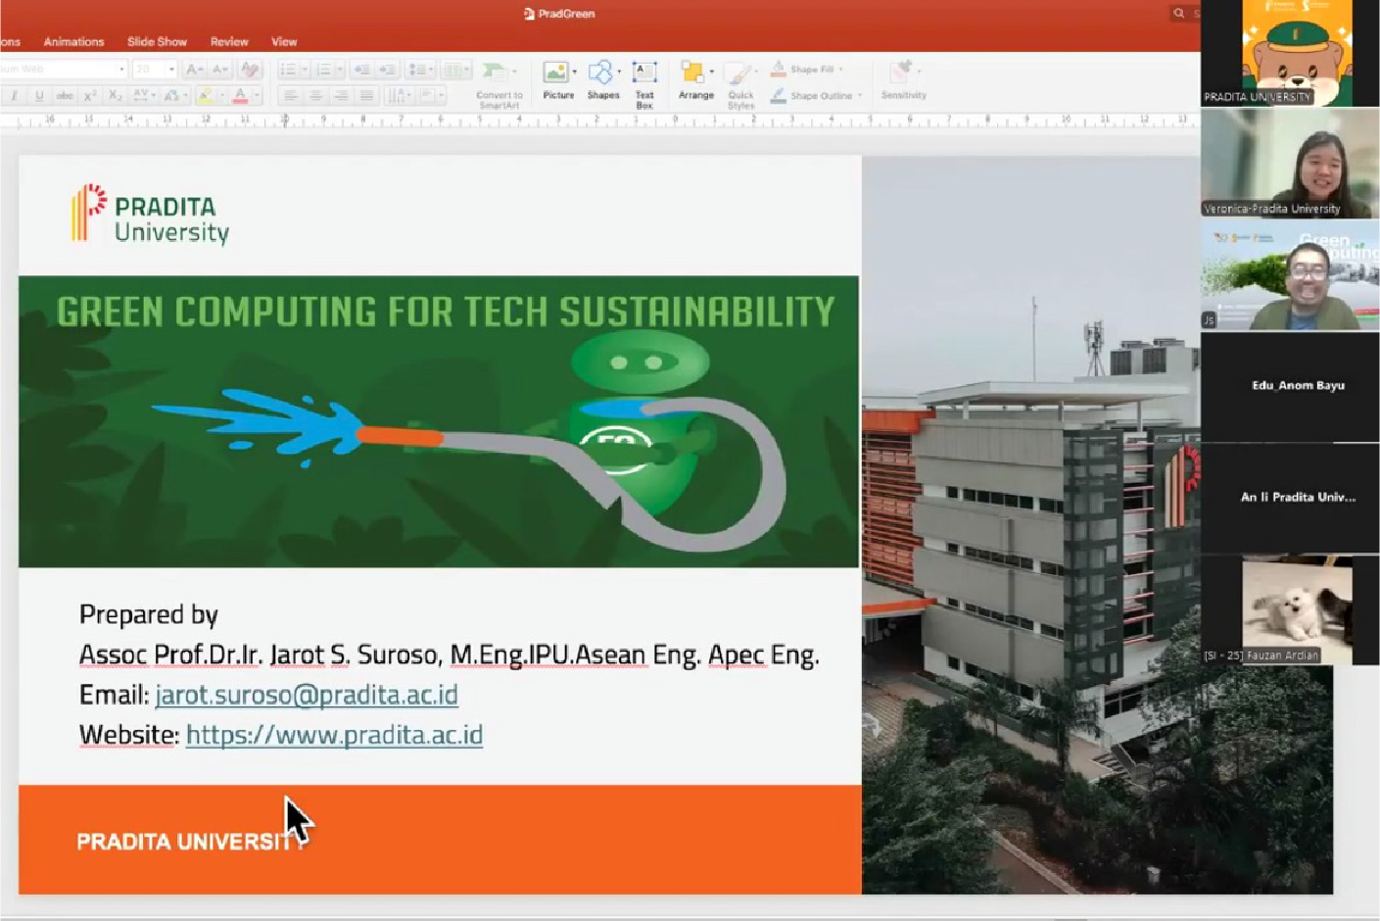This screenshot has height=921, width=1380.
Task: Click the font color red swatch button
Action: pyautogui.click(x=240, y=96)
